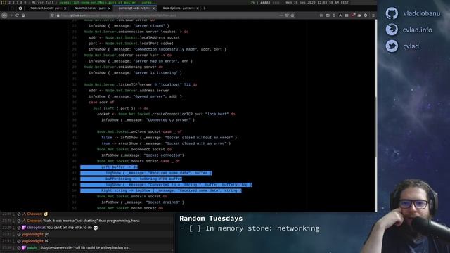Click 'Socket closed with an error' line

[166, 143]
